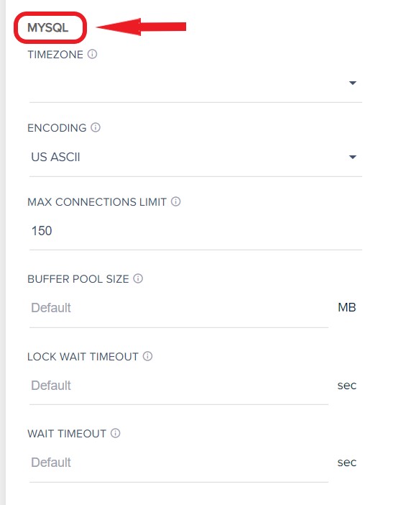Click the Lock Wait Timeout Default field
This screenshot has height=505, width=396.
(179, 386)
